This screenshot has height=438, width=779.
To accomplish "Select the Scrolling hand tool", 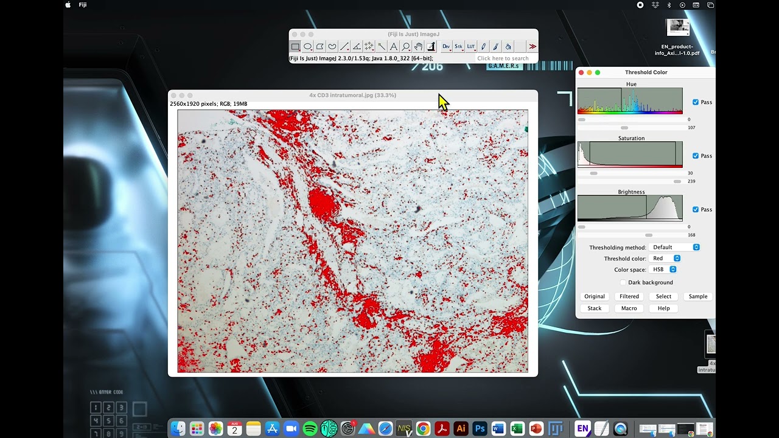I will (x=419, y=46).
